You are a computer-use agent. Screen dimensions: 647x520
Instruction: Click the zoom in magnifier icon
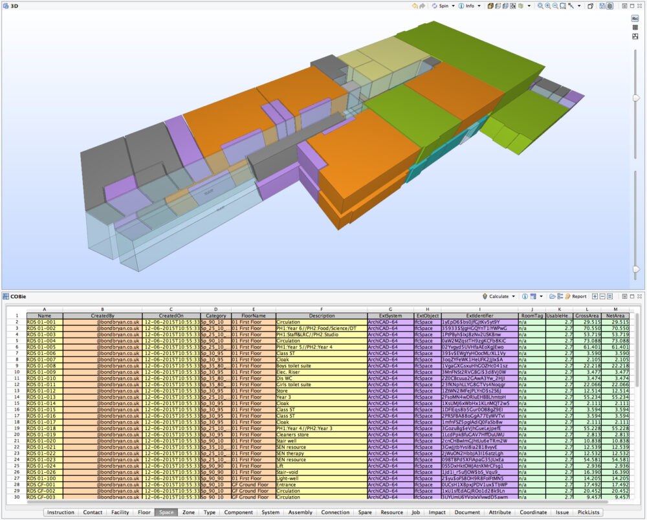pos(548,6)
